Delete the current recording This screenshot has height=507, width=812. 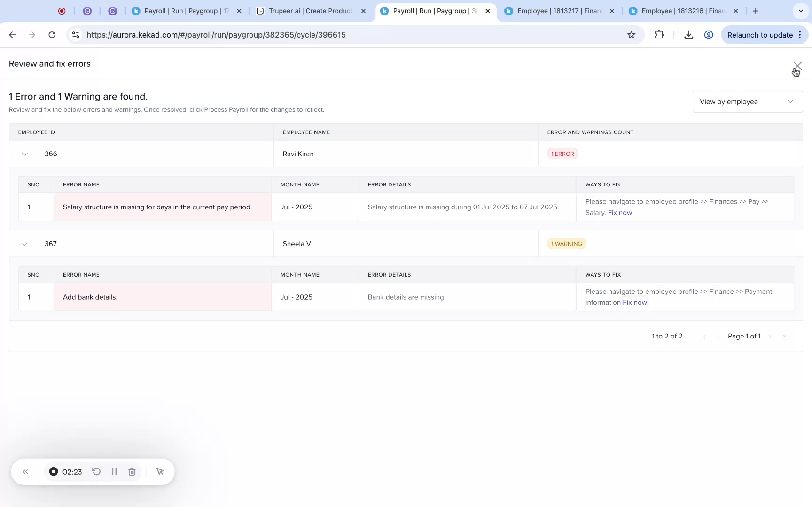pyautogui.click(x=132, y=471)
